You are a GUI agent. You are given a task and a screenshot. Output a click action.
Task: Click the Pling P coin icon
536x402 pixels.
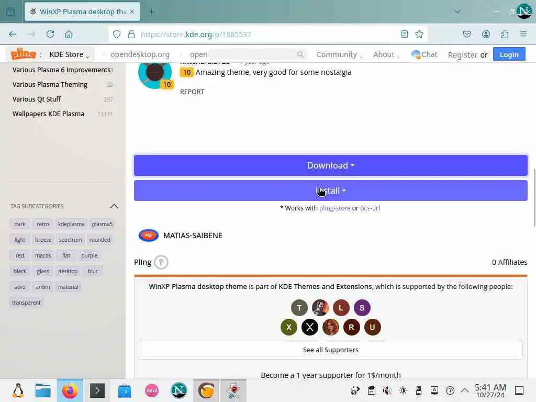coord(161,262)
